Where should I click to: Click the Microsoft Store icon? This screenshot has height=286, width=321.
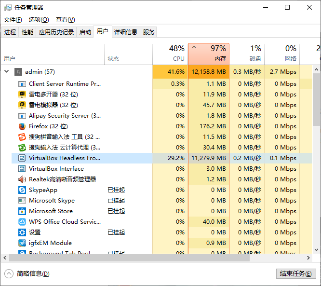(x=22, y=211)
